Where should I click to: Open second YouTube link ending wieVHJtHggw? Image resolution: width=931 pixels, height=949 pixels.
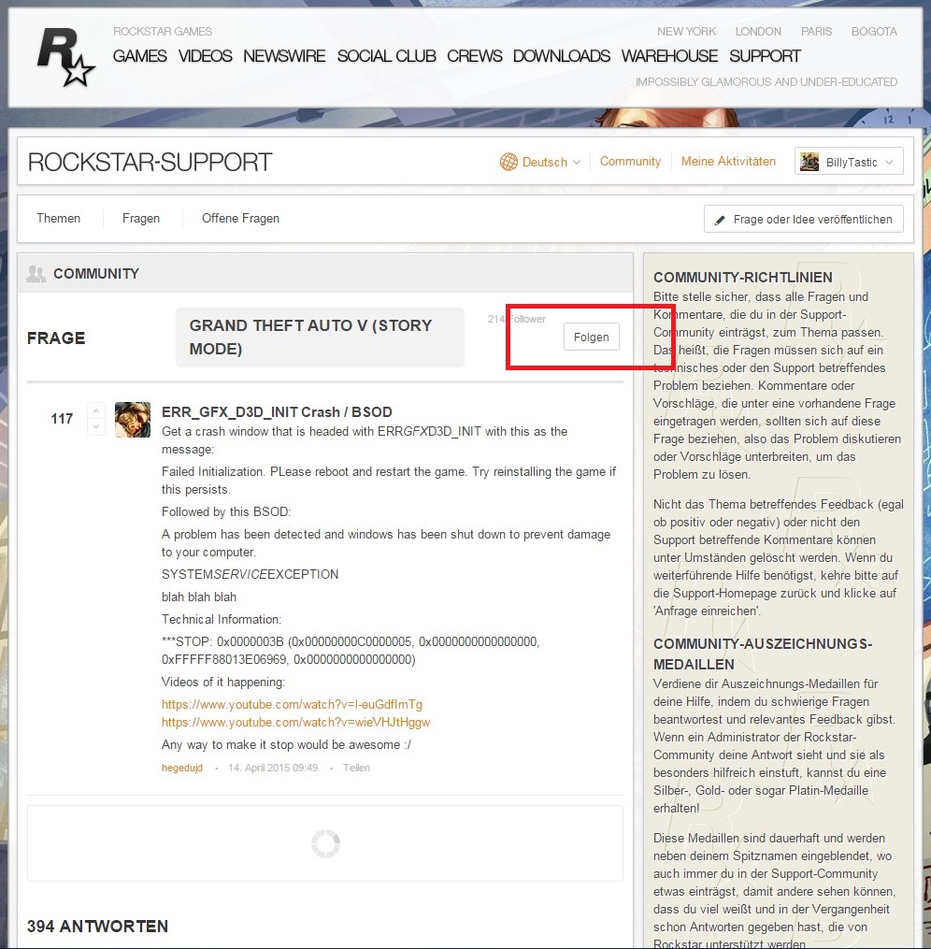[x=295, y=722]
